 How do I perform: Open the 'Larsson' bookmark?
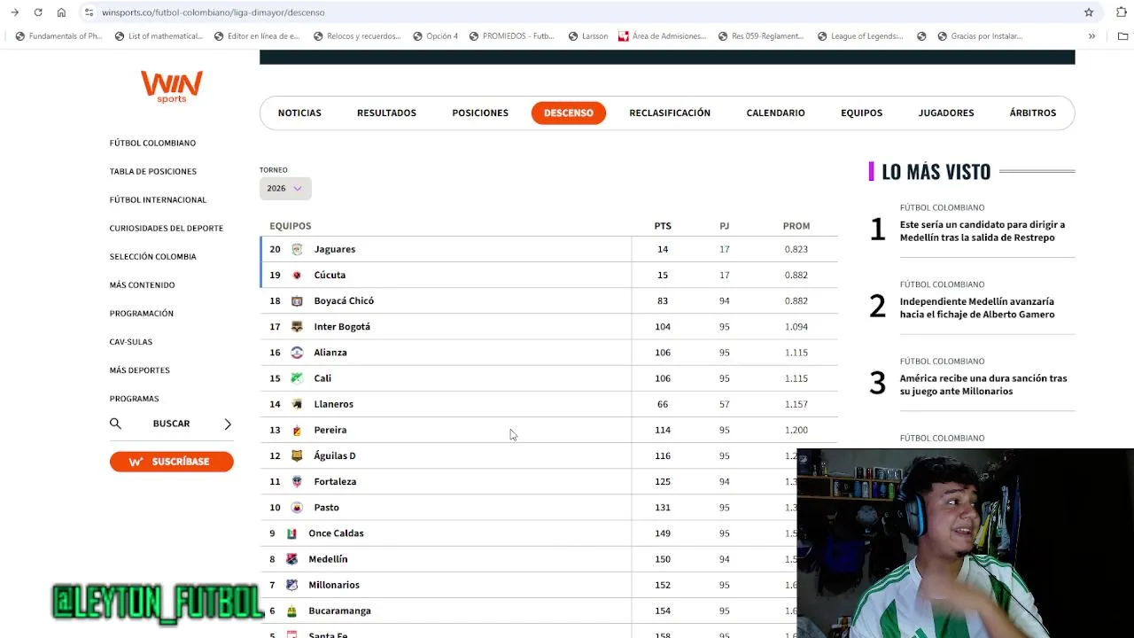[x=588, y=36]
